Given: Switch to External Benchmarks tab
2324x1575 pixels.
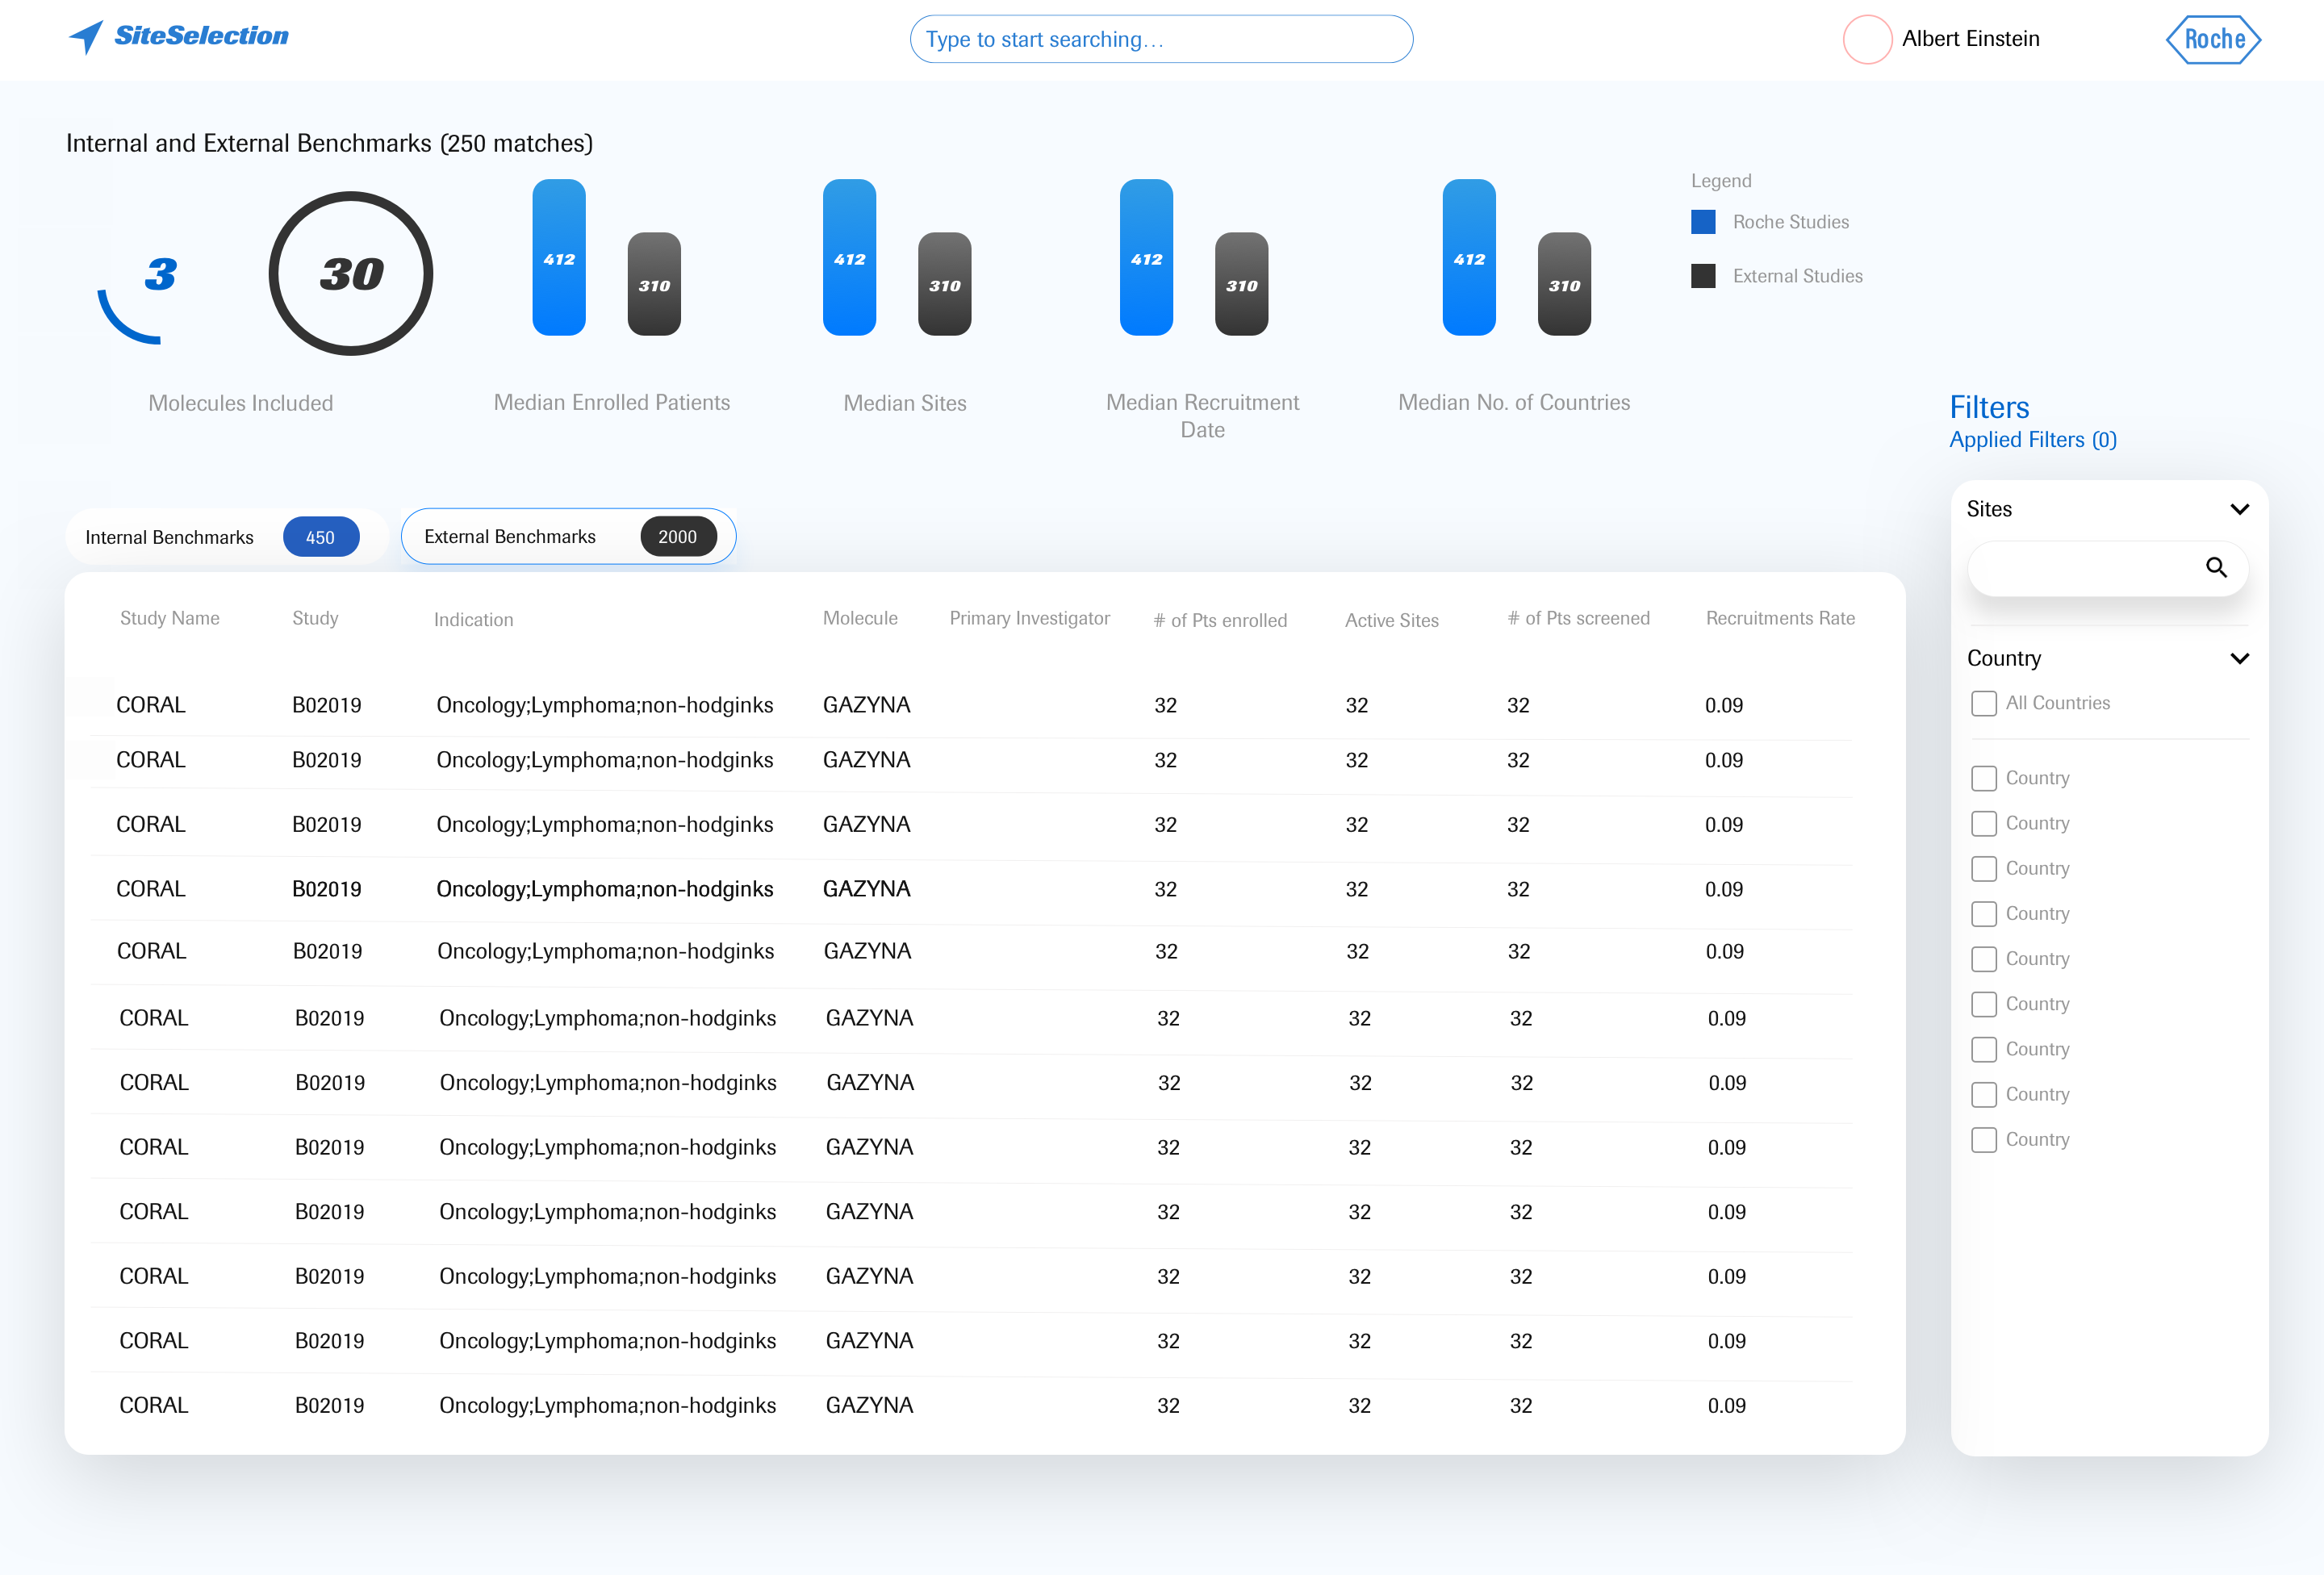Looking at the screenshot, I should click(x=568, y=536).
